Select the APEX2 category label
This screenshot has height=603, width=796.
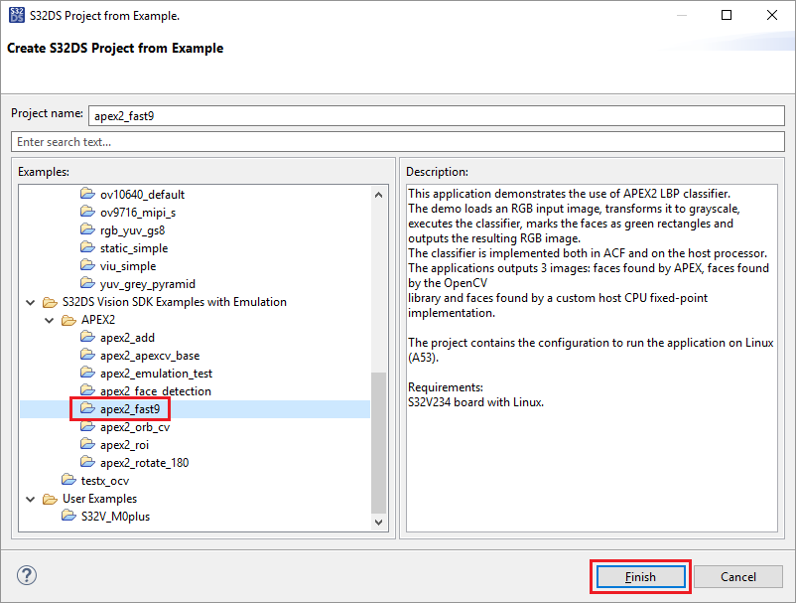click(98, 320)
